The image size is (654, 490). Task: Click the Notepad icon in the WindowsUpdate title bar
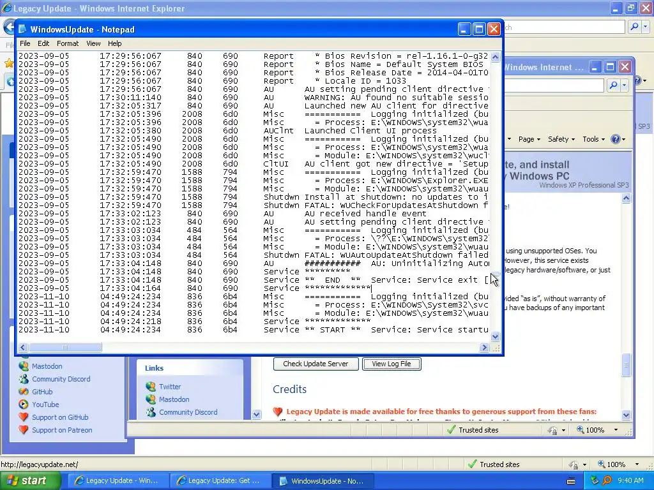22,29
